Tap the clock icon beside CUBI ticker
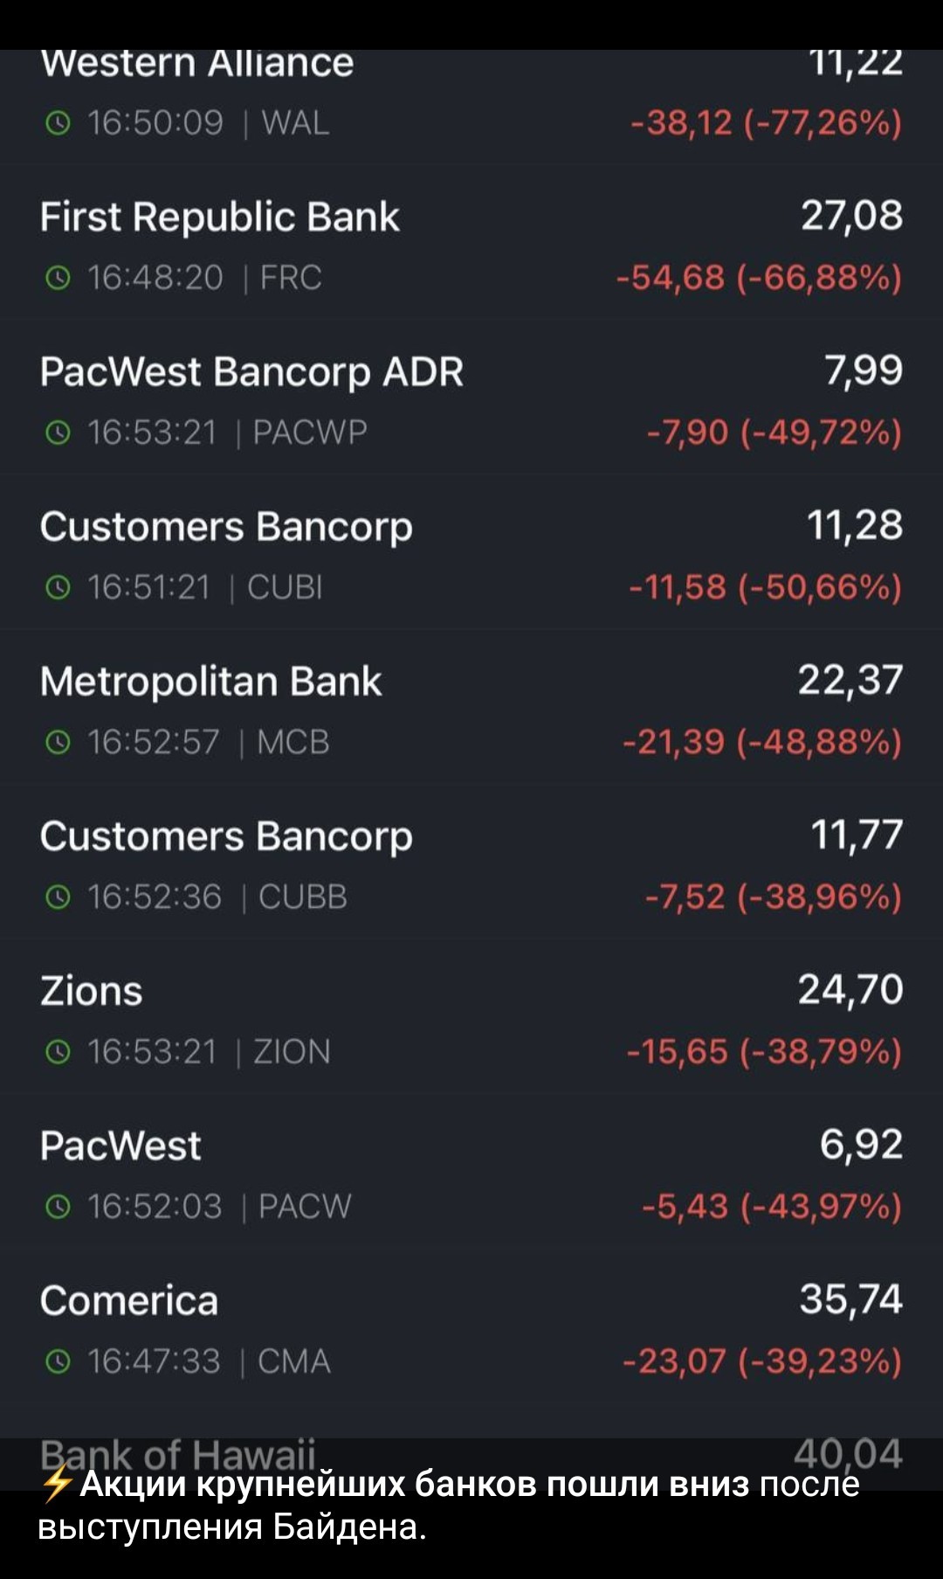This screenshot has height=1579, width=943. (57, 588)
